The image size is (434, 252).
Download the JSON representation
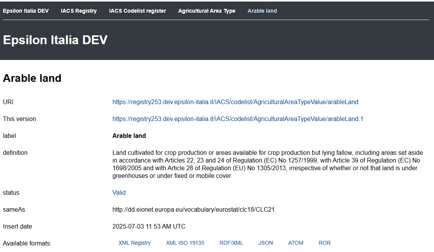tap(266, 243)
